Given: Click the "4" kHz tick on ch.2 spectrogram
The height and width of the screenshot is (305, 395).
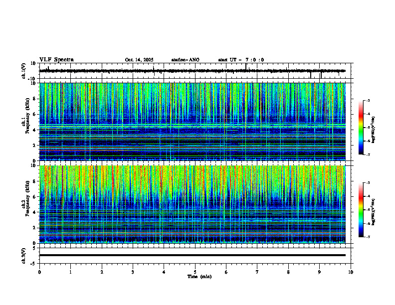Looking at the screenshot, I should click(x=35, y=212).
